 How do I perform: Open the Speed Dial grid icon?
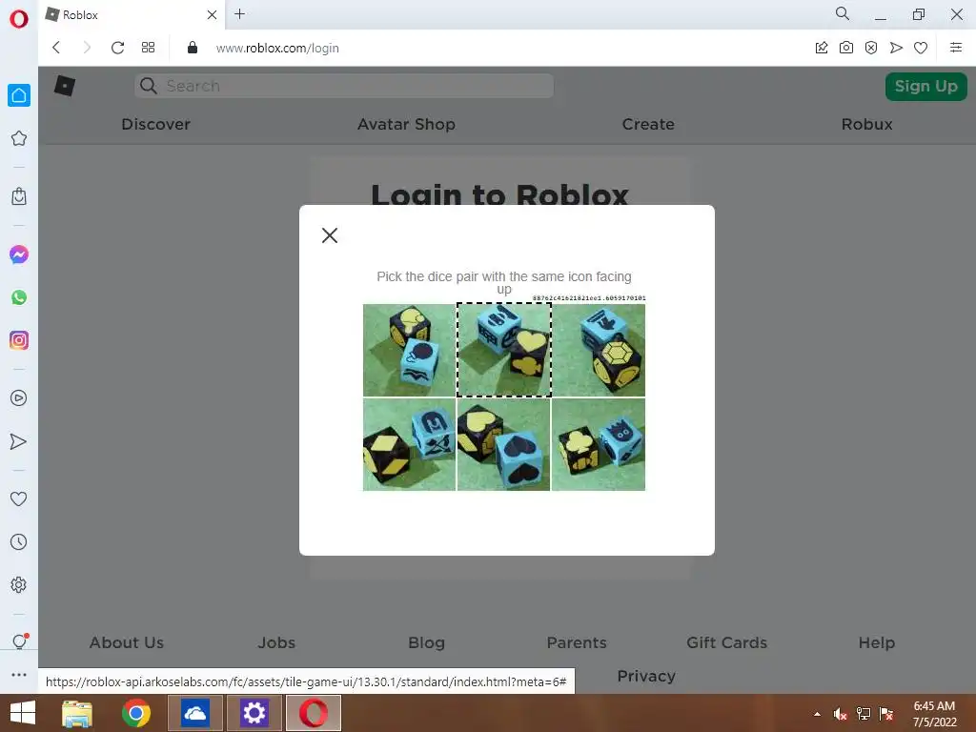click(x=148, y=48)
